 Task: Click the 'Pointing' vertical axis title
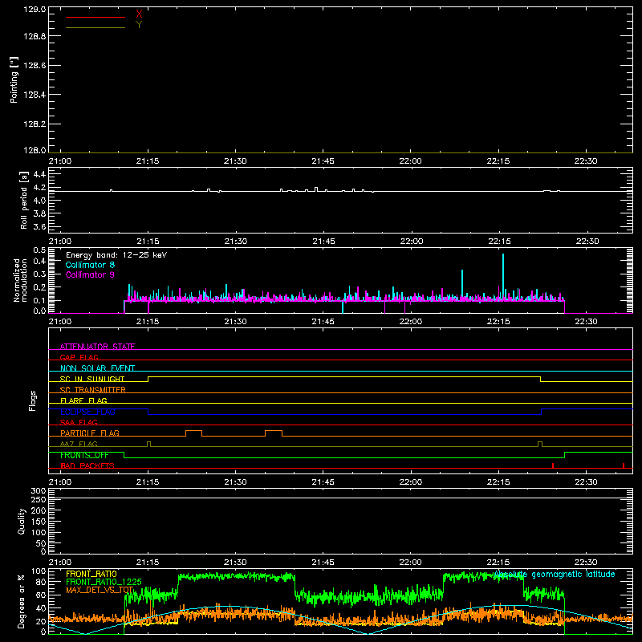tap(14, 80)
